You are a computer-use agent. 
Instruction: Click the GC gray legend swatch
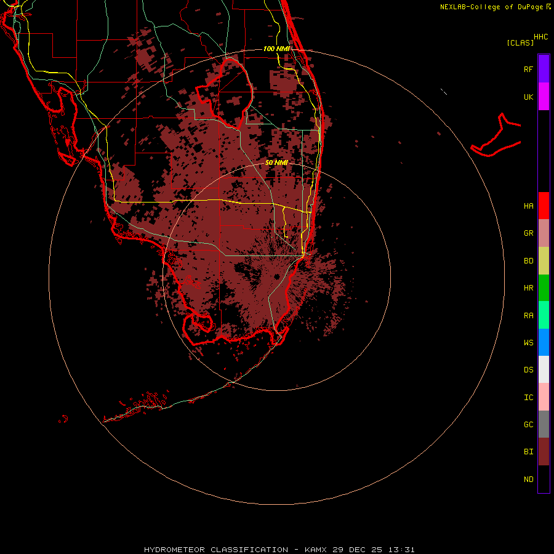click(544, 424)
